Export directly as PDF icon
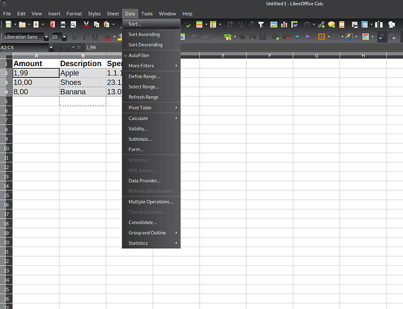This screenshot has width=403, height=309. 53,25
